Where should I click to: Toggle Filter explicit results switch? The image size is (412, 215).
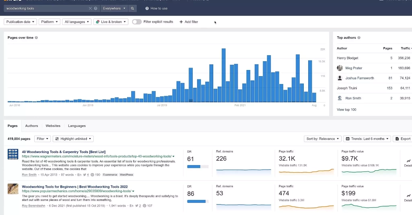point(137,22)
